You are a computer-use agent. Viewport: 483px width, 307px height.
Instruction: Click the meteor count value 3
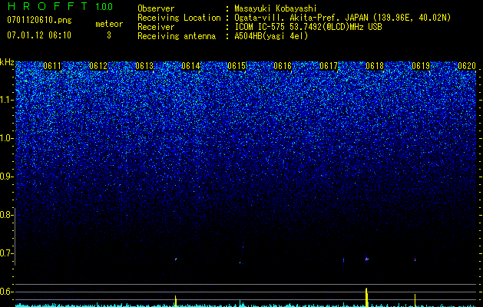click(x=109, y=35)
